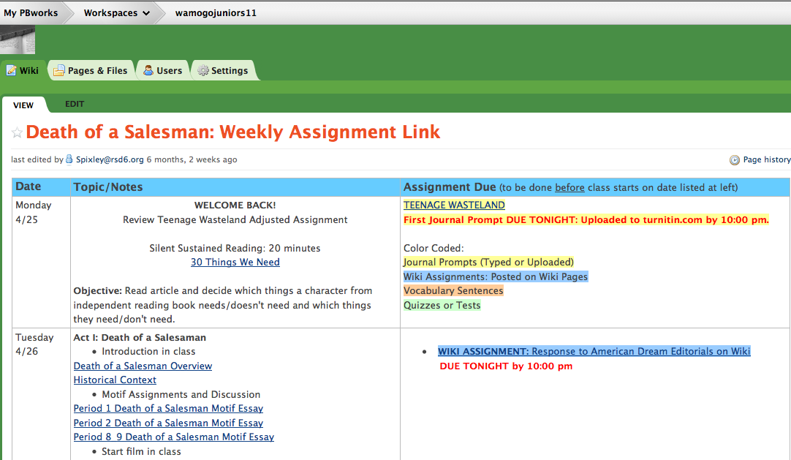Click the Wiki tab pencil icon
791x460 pixels.
[11, 70]
